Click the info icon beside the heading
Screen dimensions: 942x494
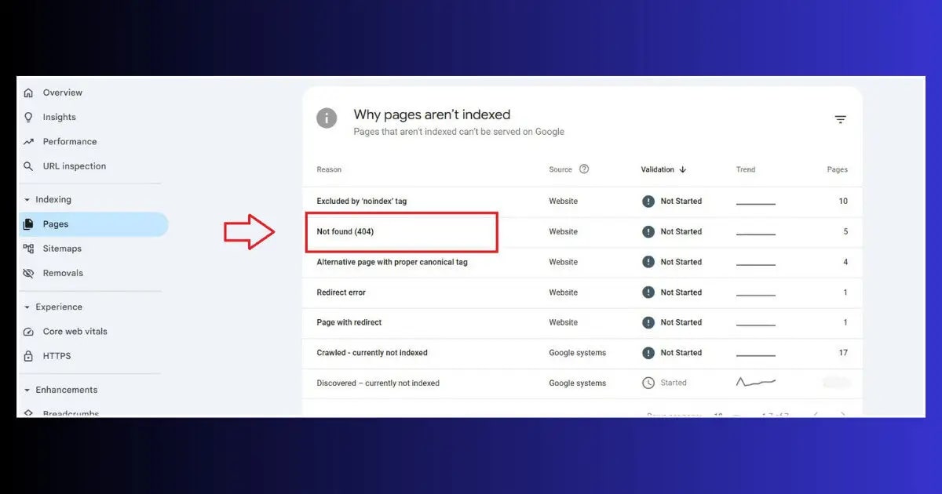pyautogui.click(x=327, y=118)
